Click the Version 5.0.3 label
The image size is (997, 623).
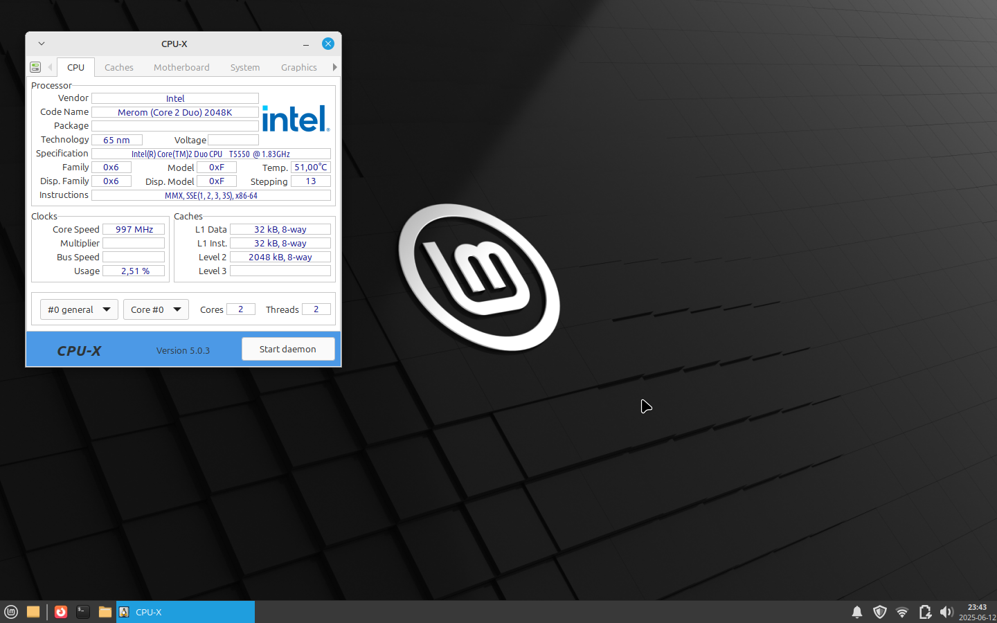click(x=183, y=350)
